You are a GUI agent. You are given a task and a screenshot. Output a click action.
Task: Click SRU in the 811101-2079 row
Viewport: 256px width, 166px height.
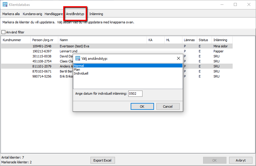click(216, 66)
